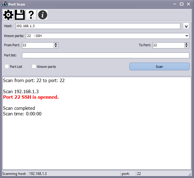Minimize the Port Scan window
Screen dimensions: 194x178
pos(175,4)
